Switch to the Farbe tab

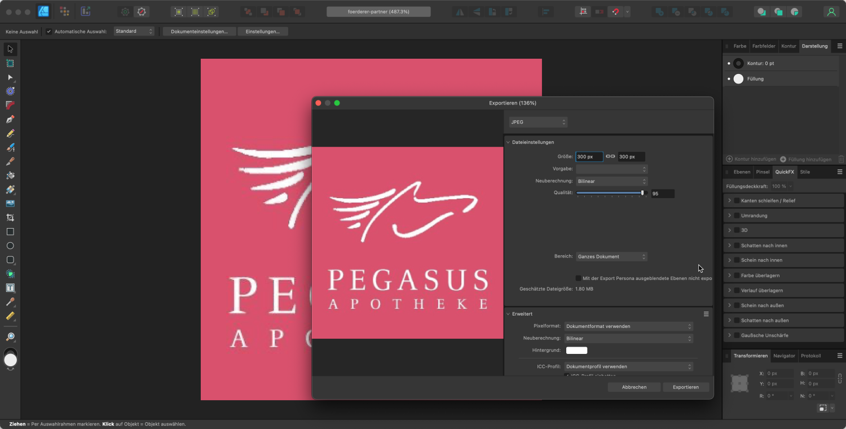740,46
